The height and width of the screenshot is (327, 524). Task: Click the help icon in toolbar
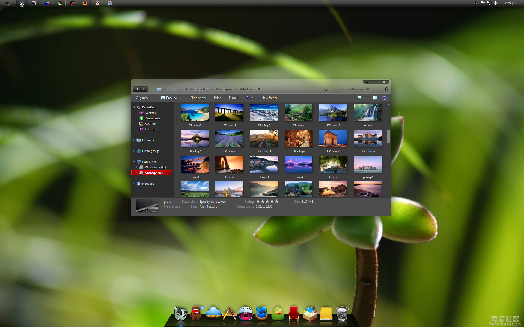[385, 98]
